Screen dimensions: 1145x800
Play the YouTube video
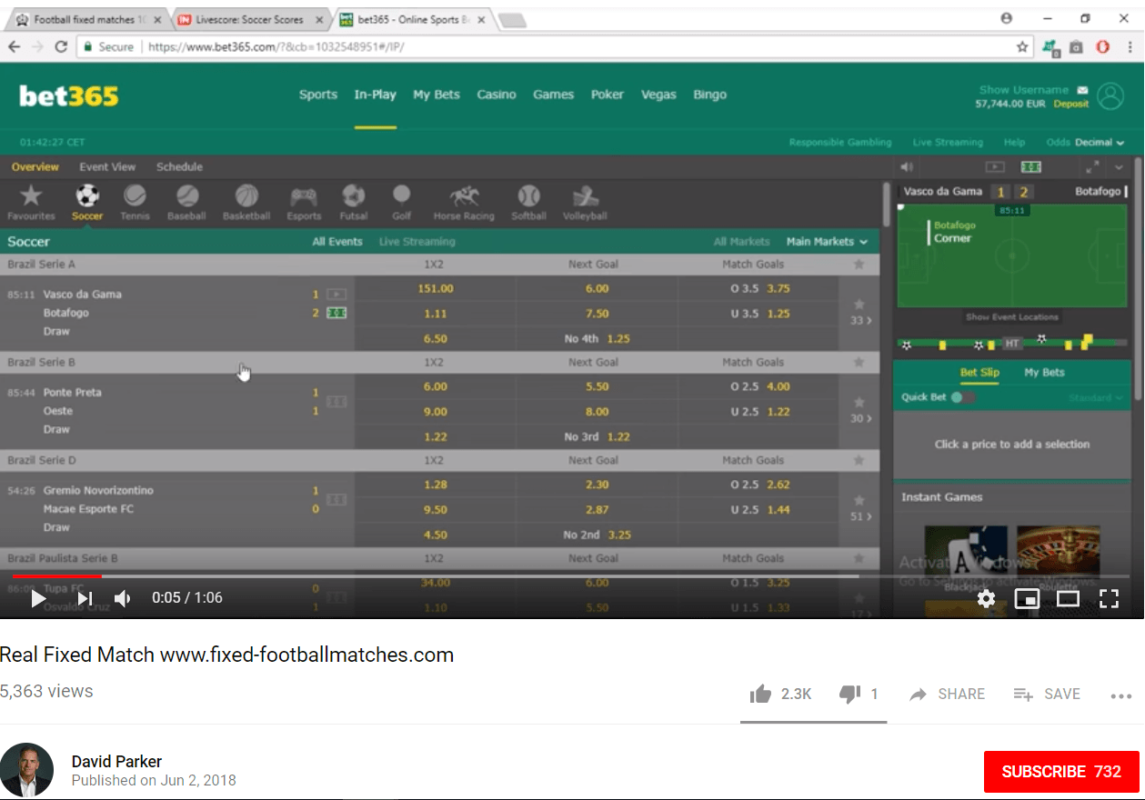tap(37, 598)
